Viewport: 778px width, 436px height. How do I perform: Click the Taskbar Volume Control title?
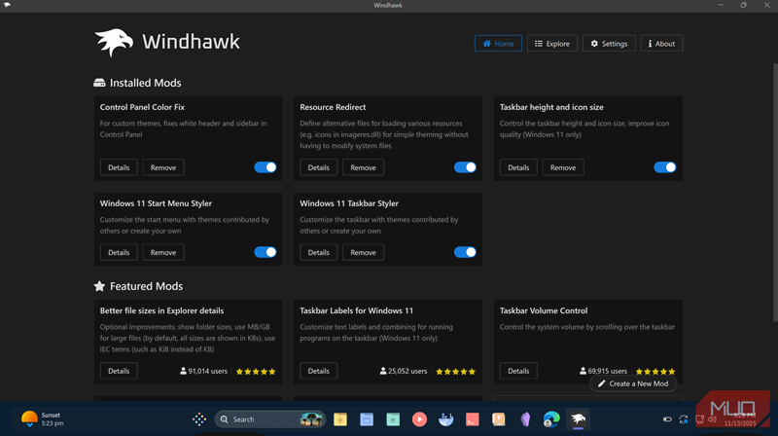[x=544, y=310]
